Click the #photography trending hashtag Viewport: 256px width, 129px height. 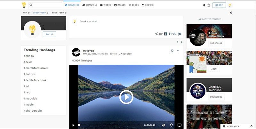click(33, 111)
